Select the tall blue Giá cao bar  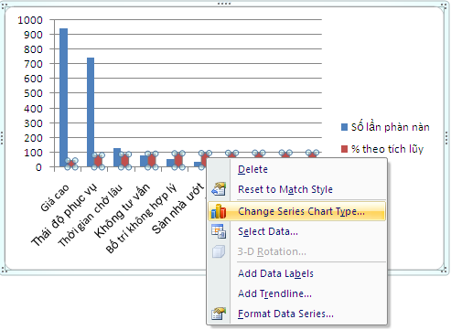coord(63,98)
